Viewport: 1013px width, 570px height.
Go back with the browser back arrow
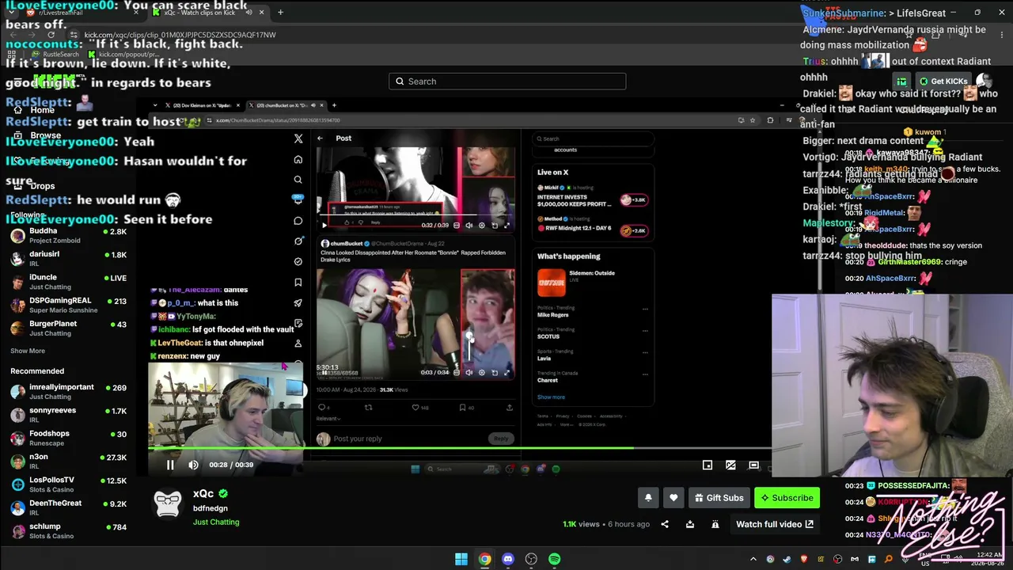point(13,35)
